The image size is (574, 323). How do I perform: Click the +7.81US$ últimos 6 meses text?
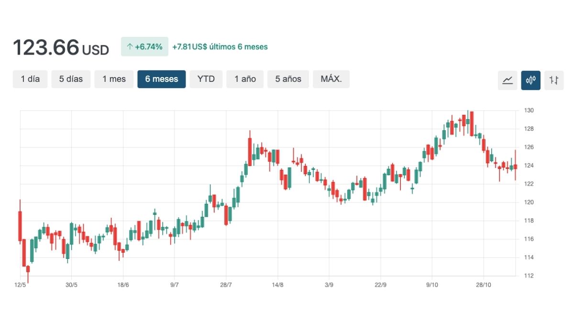pyautogui.click(x=220, y=47)
